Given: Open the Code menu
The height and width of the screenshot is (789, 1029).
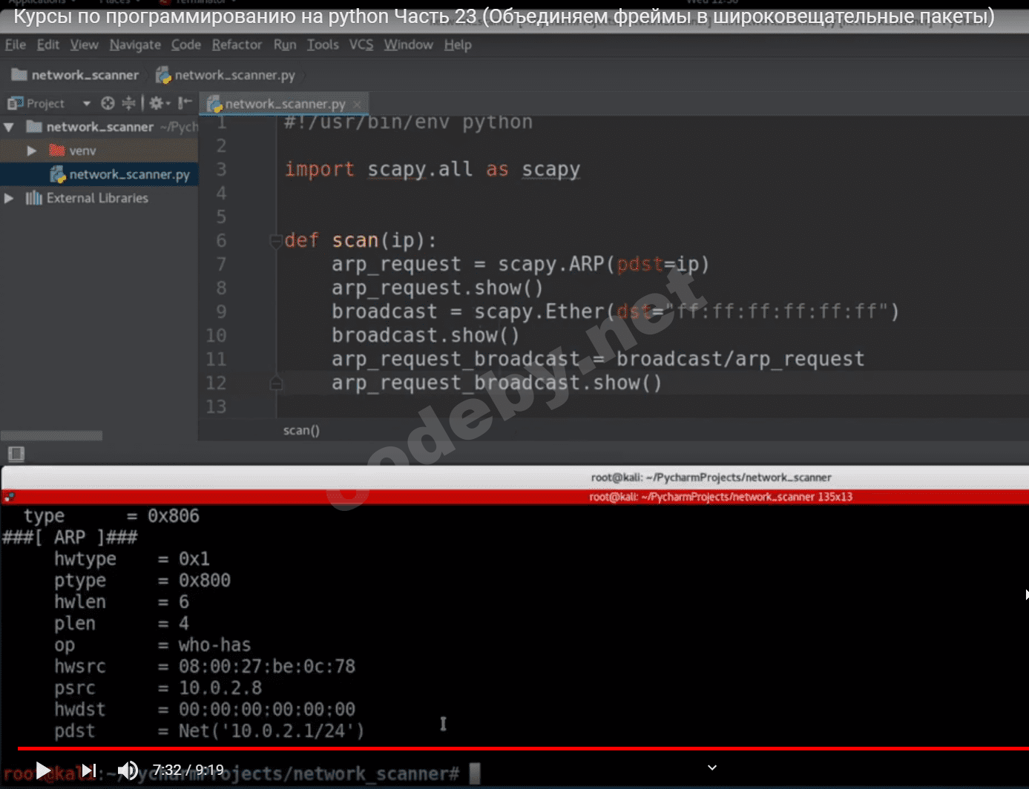Looking at the screenshot, I should (x=186, y=44).
